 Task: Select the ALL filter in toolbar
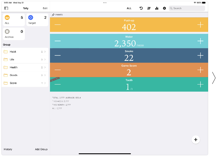click(129, 8)
